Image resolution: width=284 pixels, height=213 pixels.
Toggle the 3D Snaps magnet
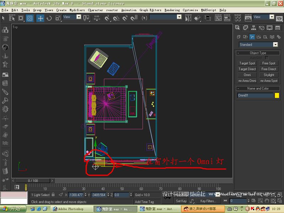click(107, 18)
